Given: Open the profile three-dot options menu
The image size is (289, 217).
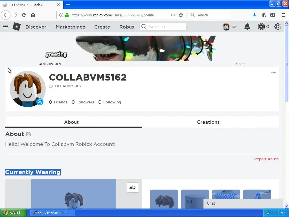Looking at the screenshot, I should pos(273,73).
